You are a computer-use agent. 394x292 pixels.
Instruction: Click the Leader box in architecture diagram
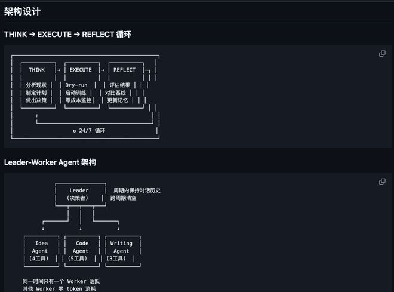pyautogui.click(x=79, y=194)
